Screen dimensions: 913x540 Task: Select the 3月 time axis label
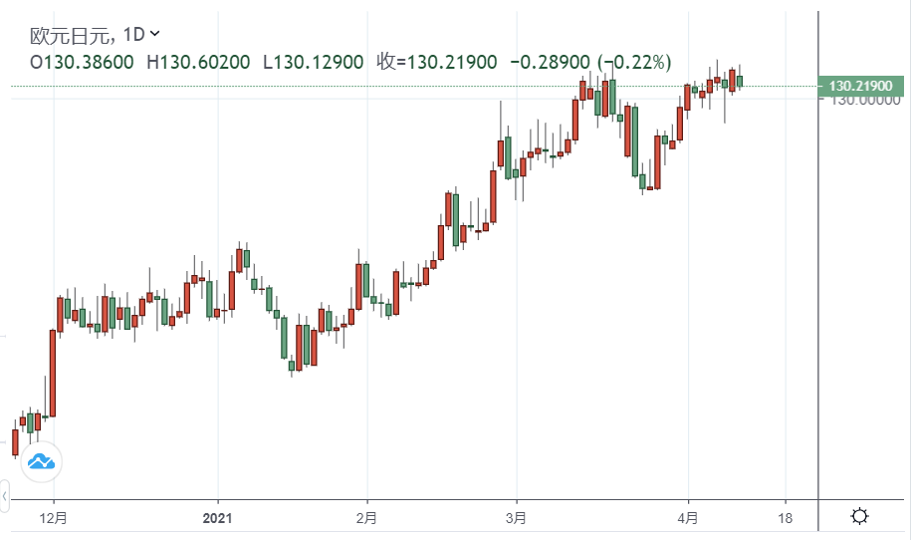click(516, 517)
